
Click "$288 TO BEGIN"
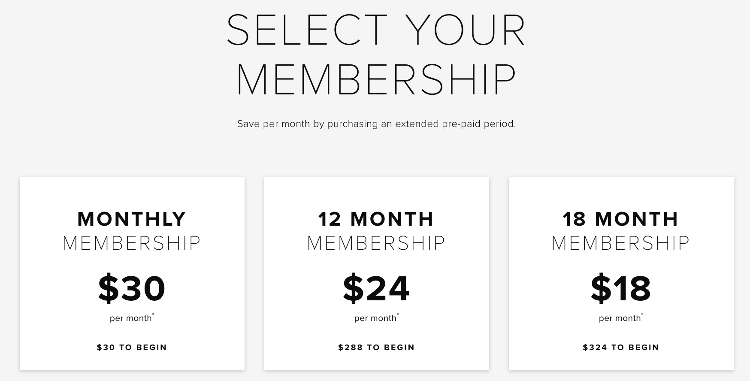pyautogui.click(x=376, y=348)
